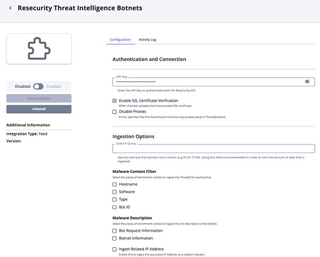The image size is (320, 257).
Task: Click into the API Key field
Action: pos(208,82)
